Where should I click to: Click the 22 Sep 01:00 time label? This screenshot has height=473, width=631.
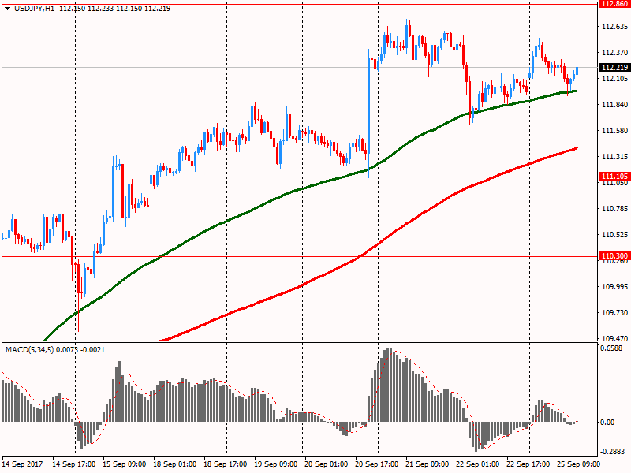coord(478,464)
